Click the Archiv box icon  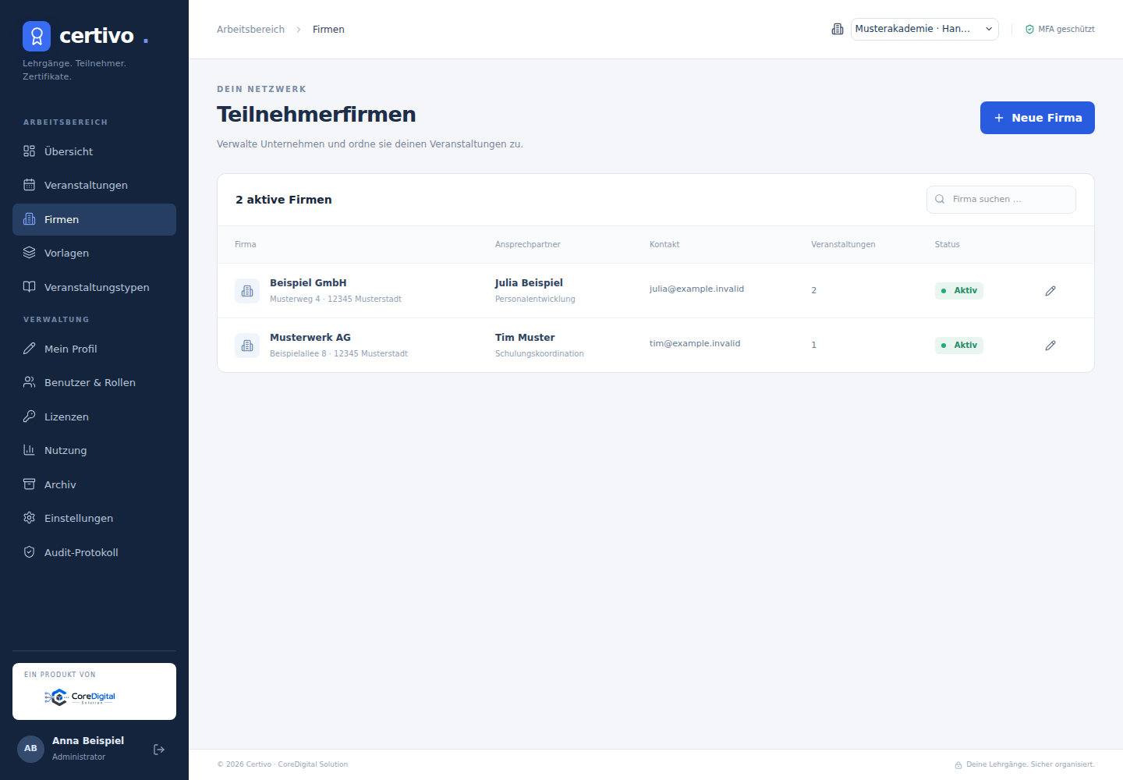coord(30,484)
